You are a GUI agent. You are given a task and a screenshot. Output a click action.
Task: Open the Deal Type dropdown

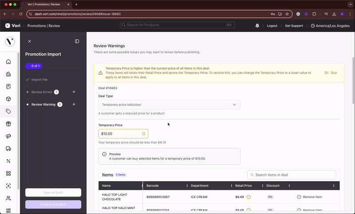[170, 105]
